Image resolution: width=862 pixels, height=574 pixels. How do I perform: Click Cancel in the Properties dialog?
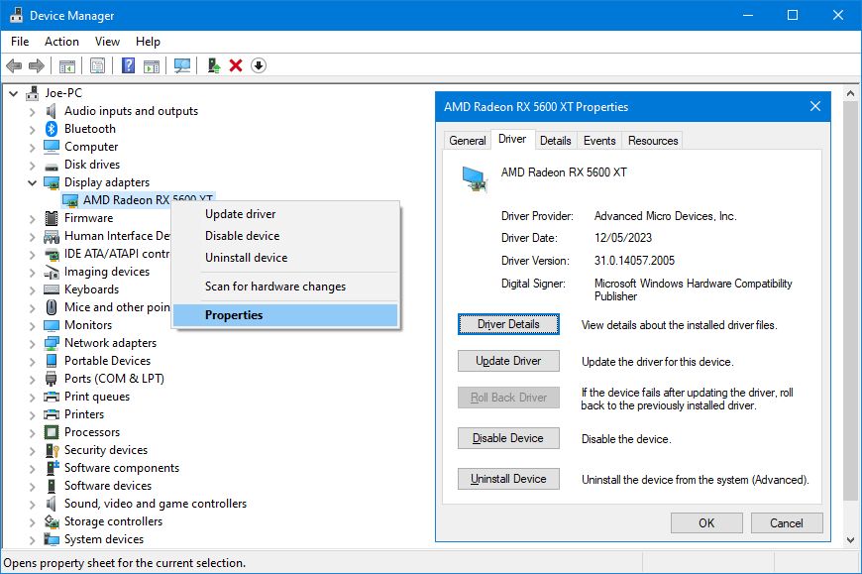pyautogui.click(x=787, y=522)
